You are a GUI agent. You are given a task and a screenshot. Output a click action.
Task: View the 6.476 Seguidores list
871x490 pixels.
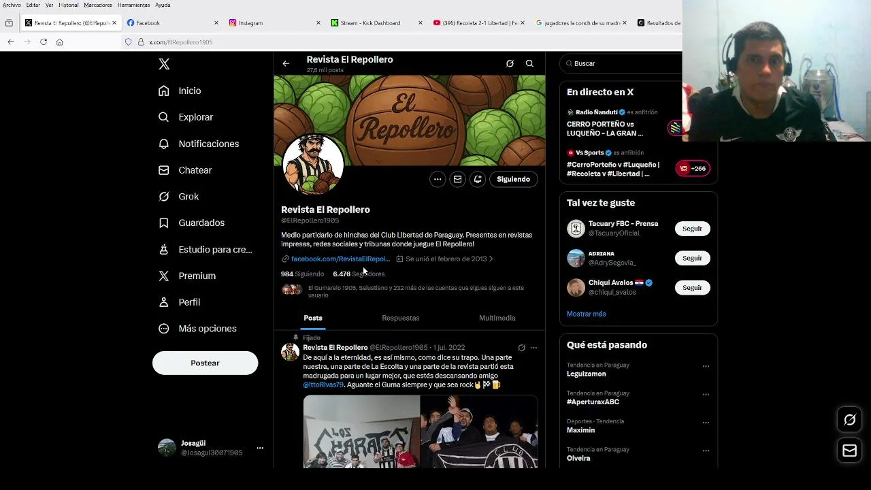click(x=359, y=274)
